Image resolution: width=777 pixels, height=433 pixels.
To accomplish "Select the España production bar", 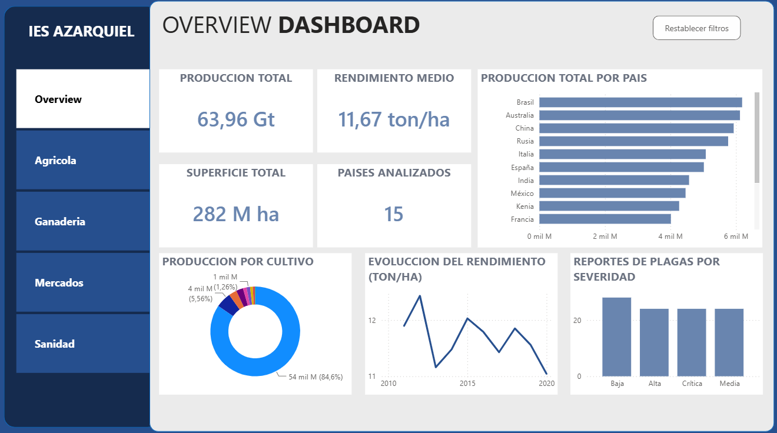I will click(622, 167).
